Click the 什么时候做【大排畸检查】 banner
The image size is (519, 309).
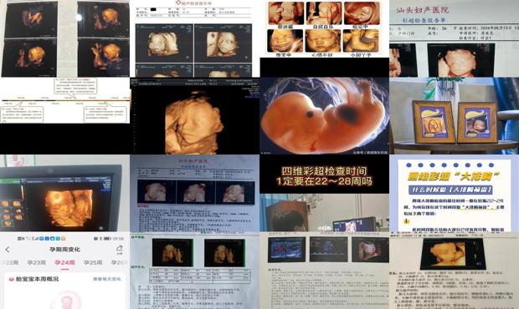pyautogui.click(x=451, y=190)
